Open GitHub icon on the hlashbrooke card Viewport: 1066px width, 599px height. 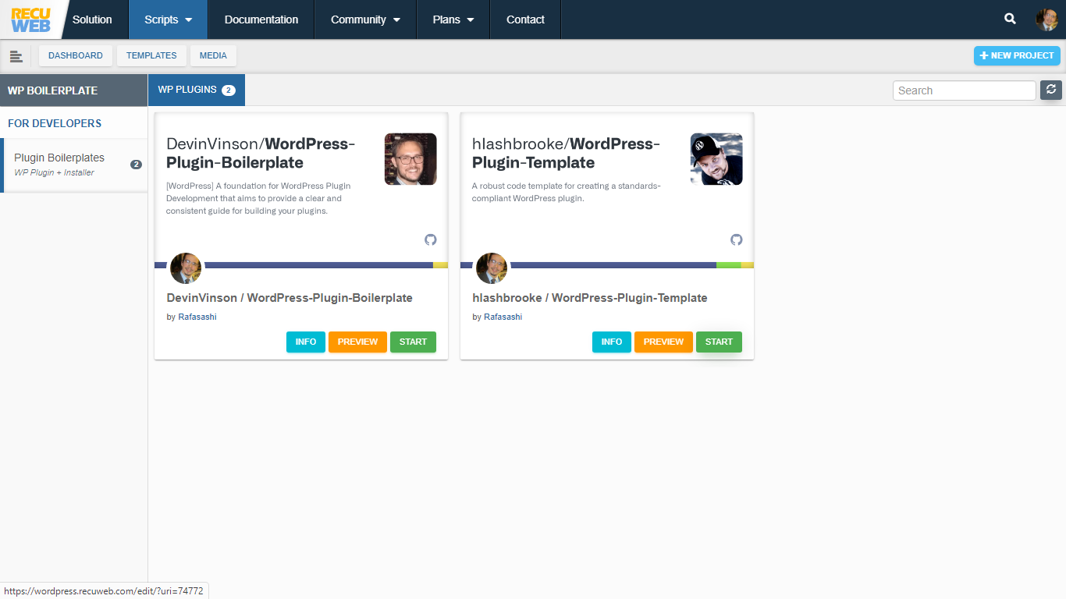[x=737, y=239]
